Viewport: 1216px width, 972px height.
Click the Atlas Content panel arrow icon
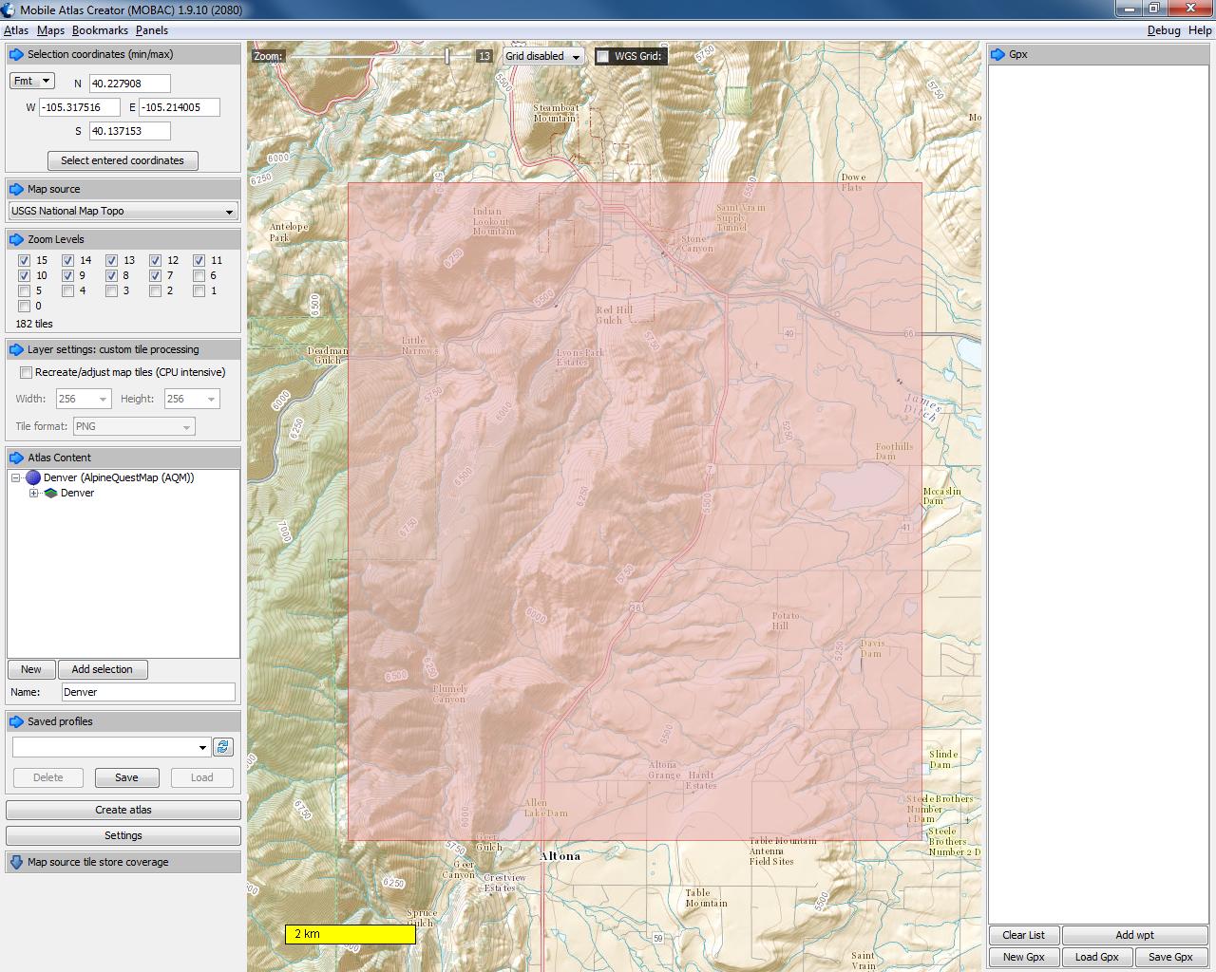pos(16,458)
